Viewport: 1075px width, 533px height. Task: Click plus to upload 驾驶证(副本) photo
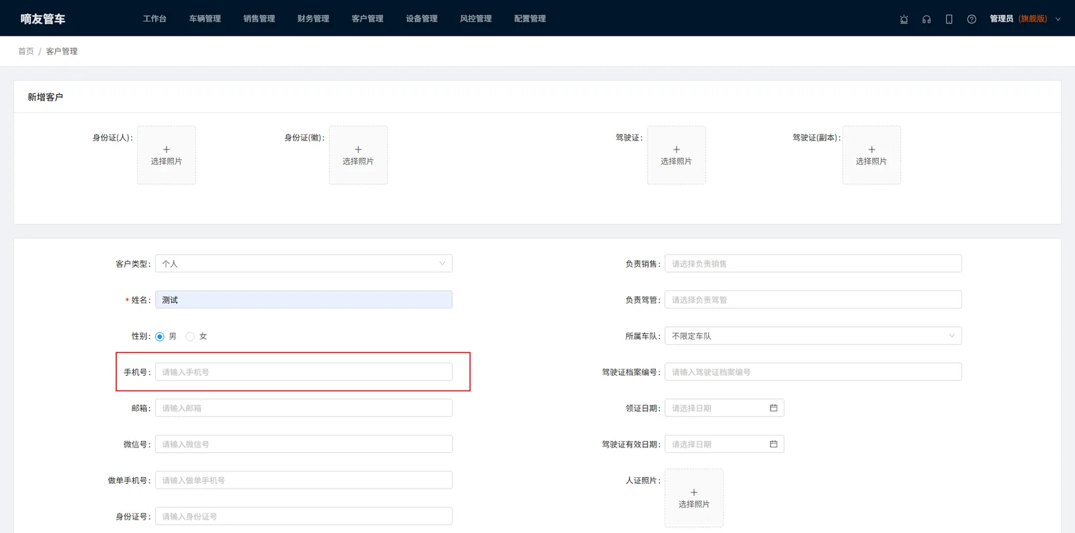(x=871, y=155)
